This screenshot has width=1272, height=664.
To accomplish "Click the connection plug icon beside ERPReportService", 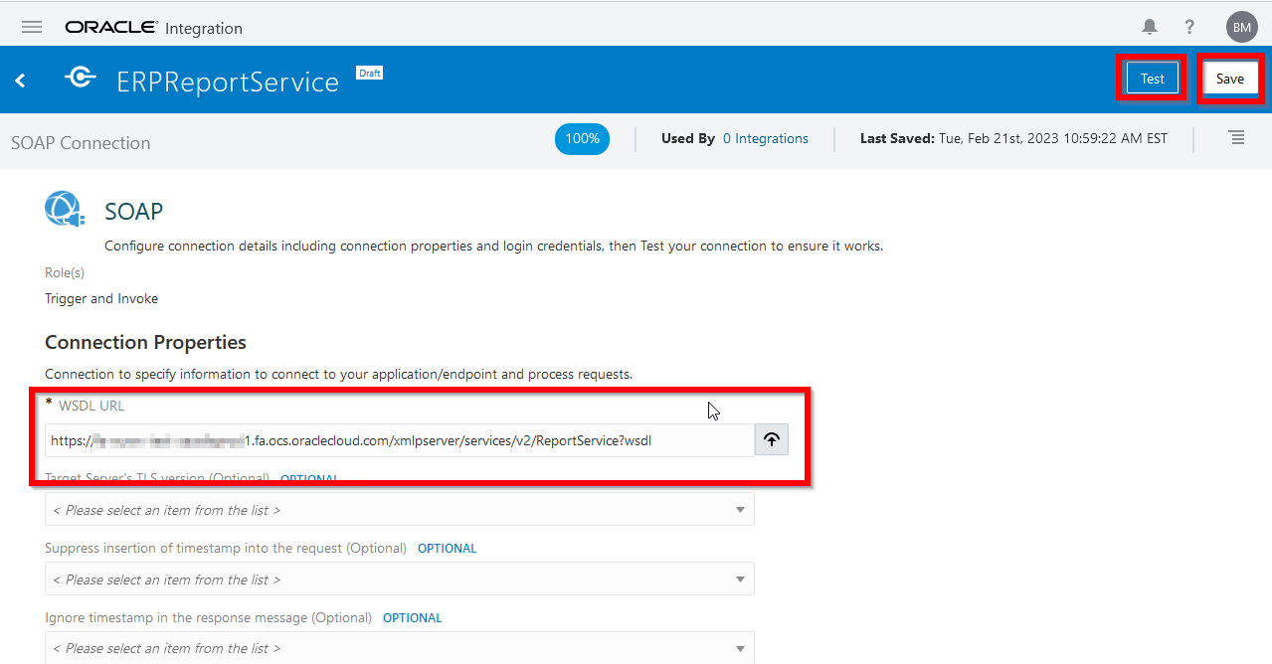I will [x=80, y=79].
